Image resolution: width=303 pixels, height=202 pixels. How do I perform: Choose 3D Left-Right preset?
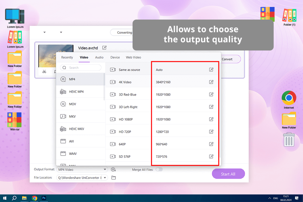tap(128, 107)
